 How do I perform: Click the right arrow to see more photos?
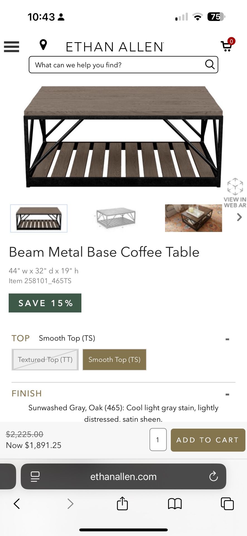239,217
